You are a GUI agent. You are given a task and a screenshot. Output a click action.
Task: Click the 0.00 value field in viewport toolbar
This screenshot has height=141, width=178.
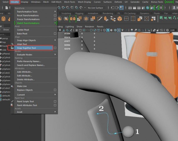tap(172, 30)
